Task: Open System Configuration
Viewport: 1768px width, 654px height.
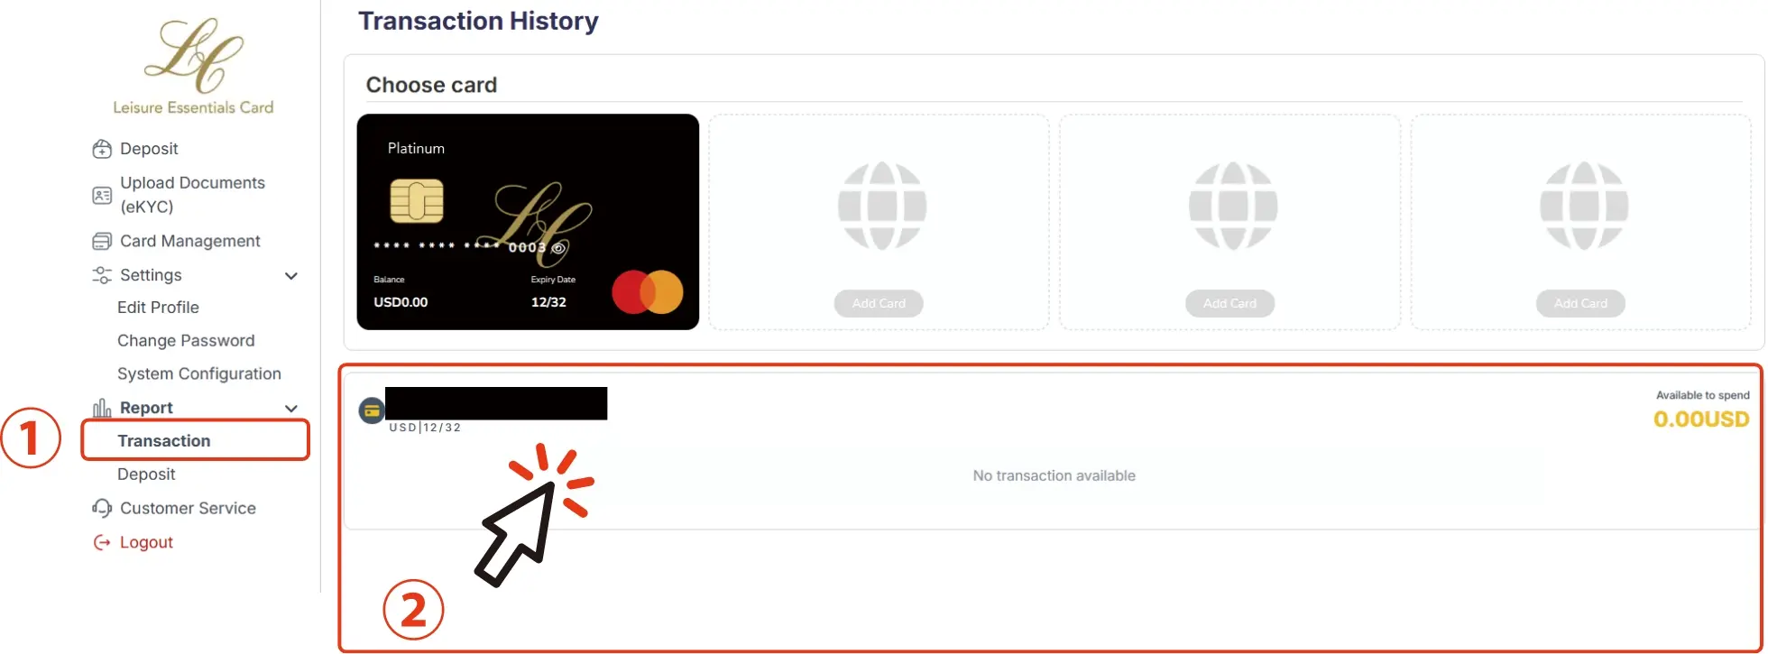Action: 199,373
